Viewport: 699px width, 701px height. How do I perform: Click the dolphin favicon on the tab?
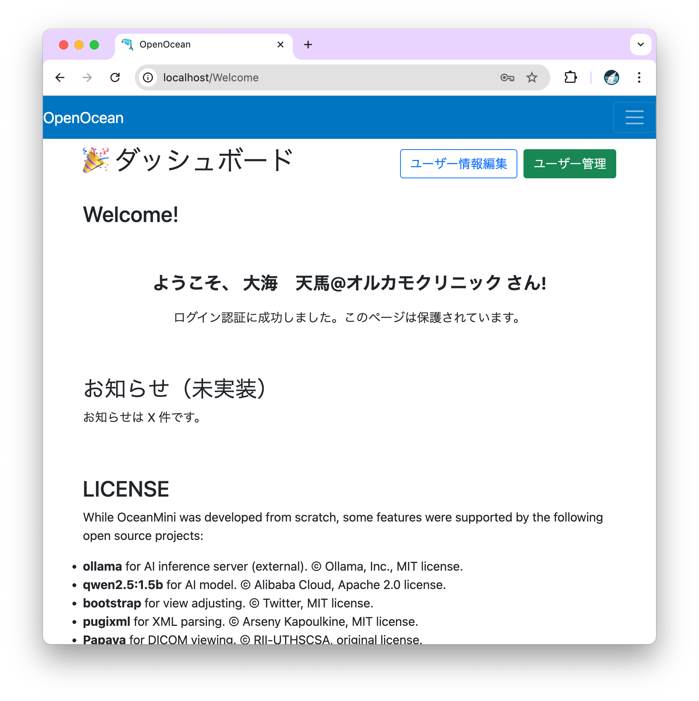click(x=128, y=45)
